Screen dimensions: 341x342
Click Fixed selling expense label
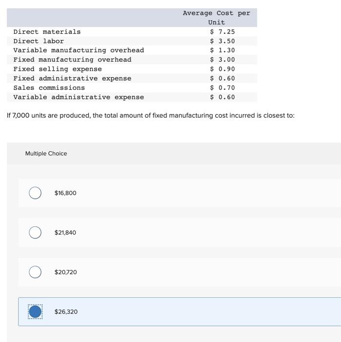coord(58,69)
